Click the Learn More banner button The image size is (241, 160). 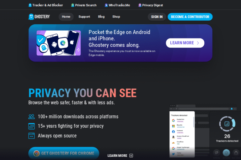click(x=185, y=43)
